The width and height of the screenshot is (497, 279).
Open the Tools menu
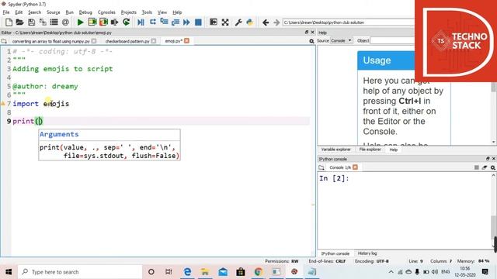click(147, 12)
